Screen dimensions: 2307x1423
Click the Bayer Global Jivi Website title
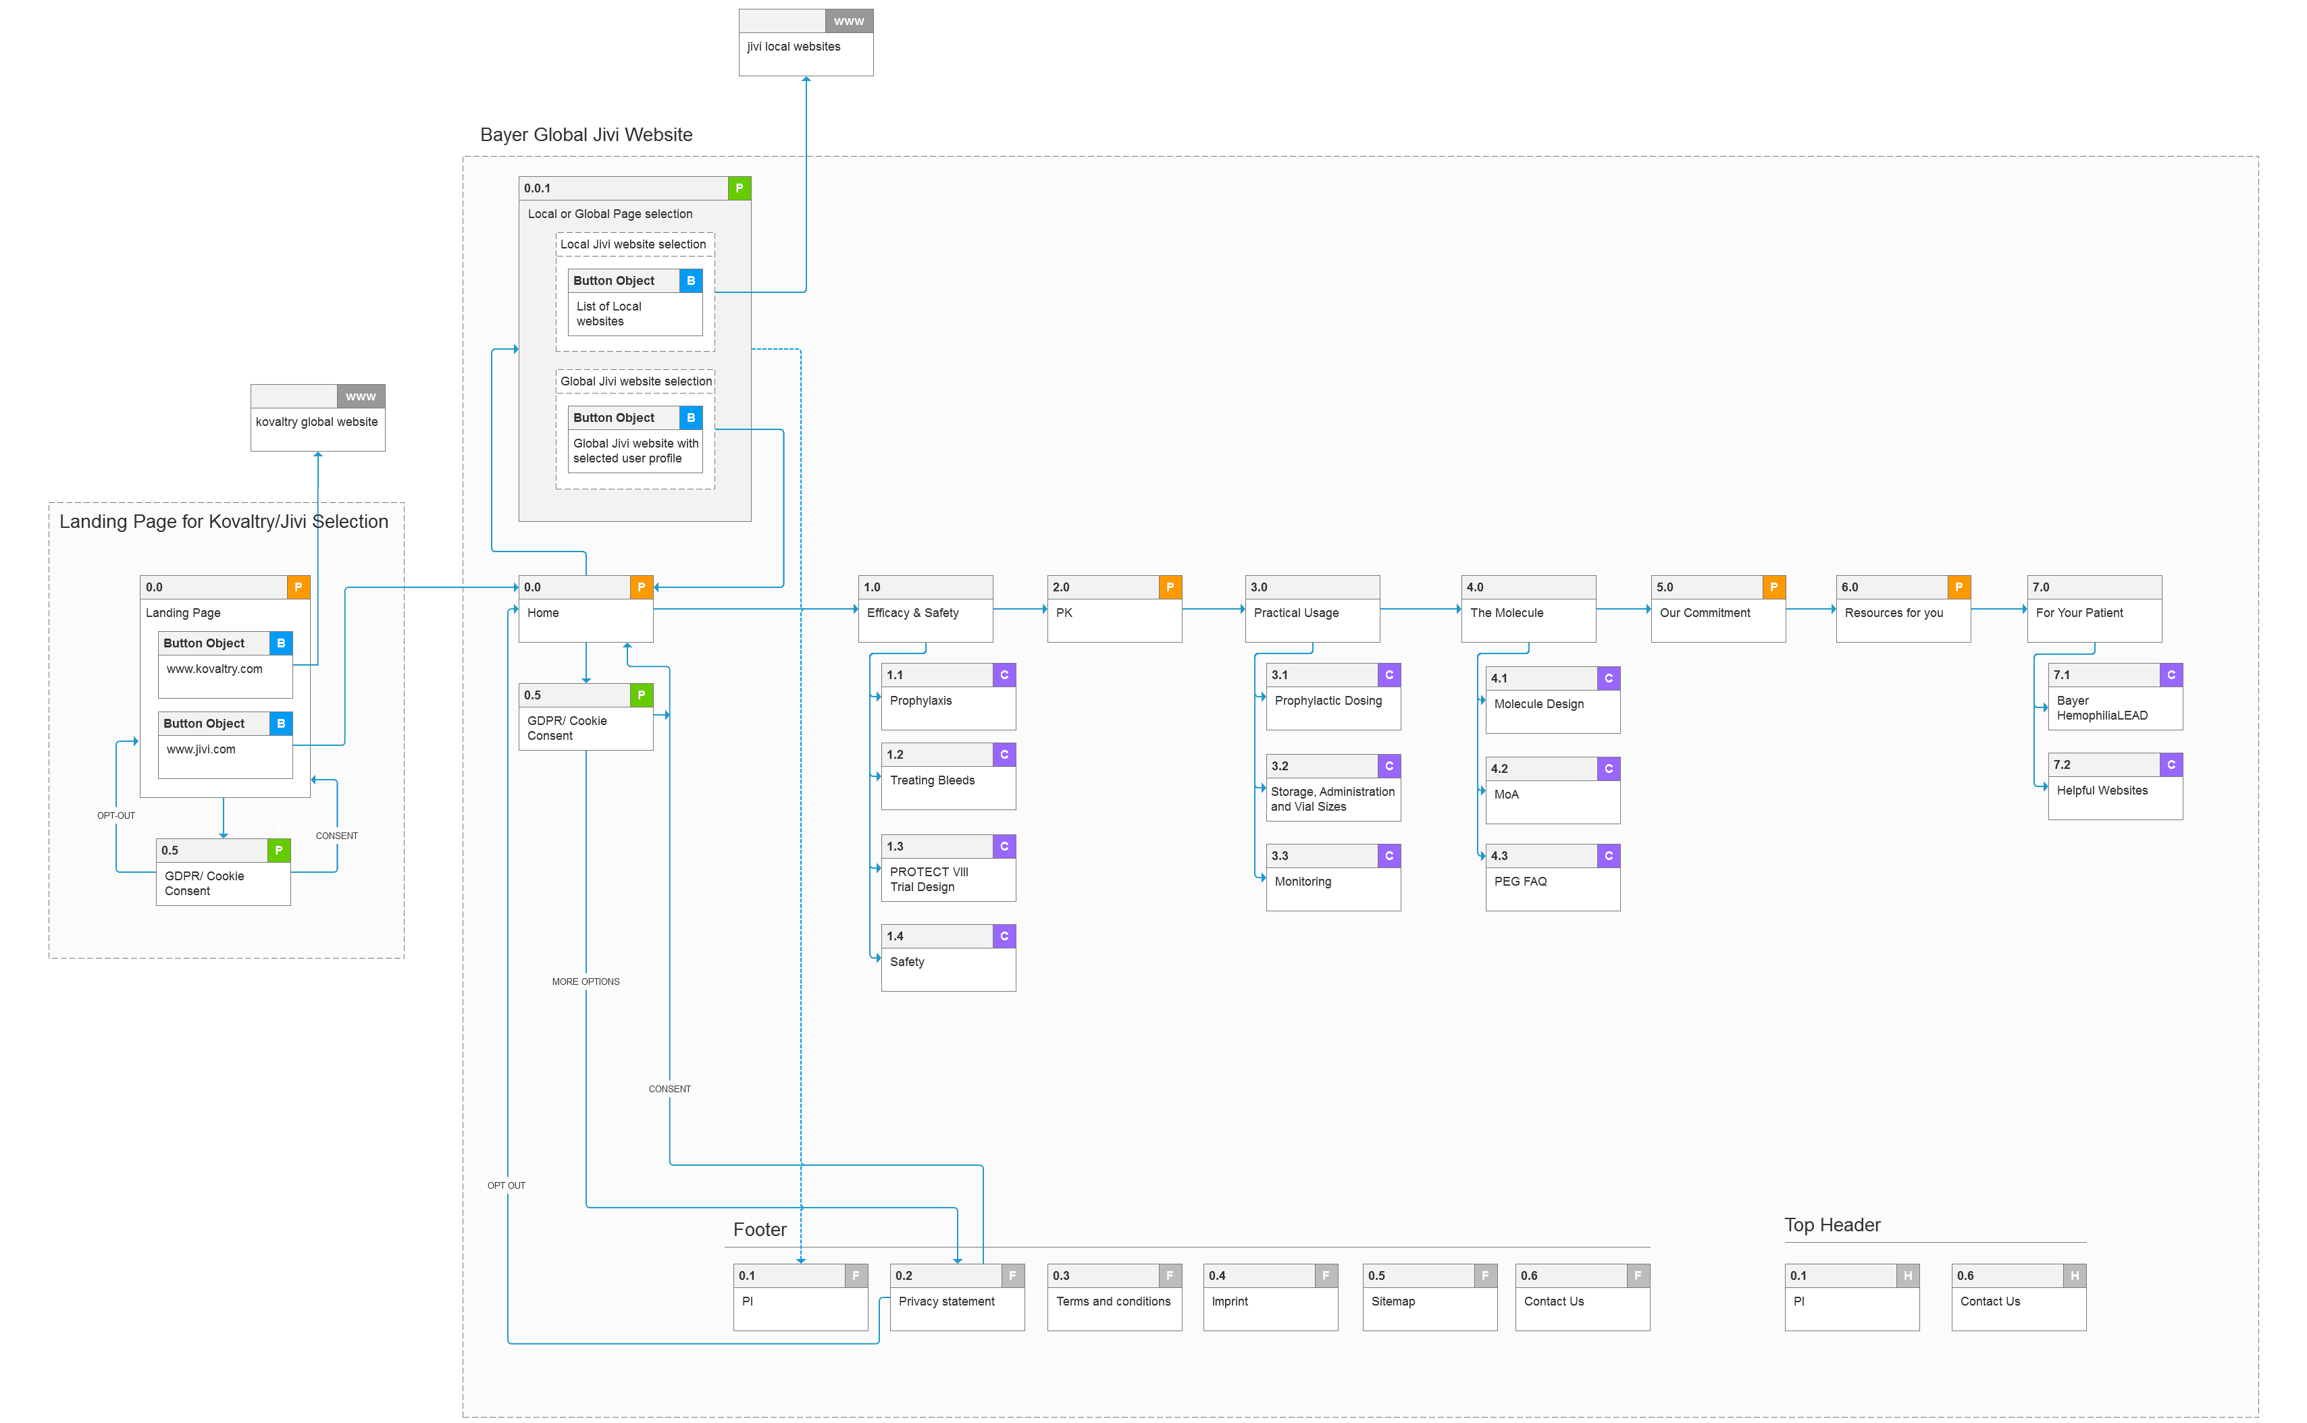point(586,134)
